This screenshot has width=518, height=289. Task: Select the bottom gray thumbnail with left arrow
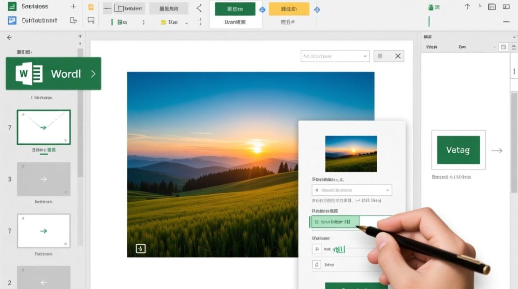(x=44, y=277)
